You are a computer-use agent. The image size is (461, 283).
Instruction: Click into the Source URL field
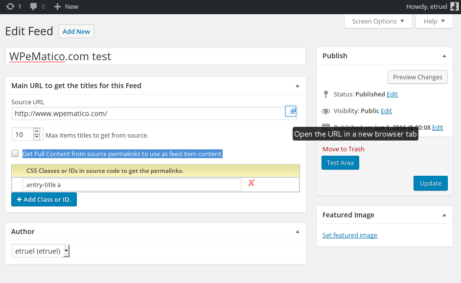[x=147, y=113]
